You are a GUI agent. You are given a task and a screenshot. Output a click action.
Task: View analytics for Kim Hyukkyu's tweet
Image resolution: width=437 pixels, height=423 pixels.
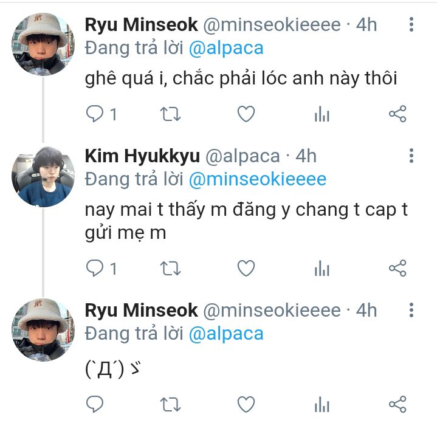(x=322, y=268)
